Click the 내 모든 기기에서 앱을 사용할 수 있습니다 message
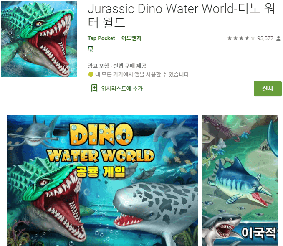Viewport: 283px width, 246px height. (142, 74)
